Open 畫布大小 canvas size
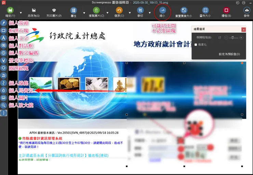 [x=205, y=10]
